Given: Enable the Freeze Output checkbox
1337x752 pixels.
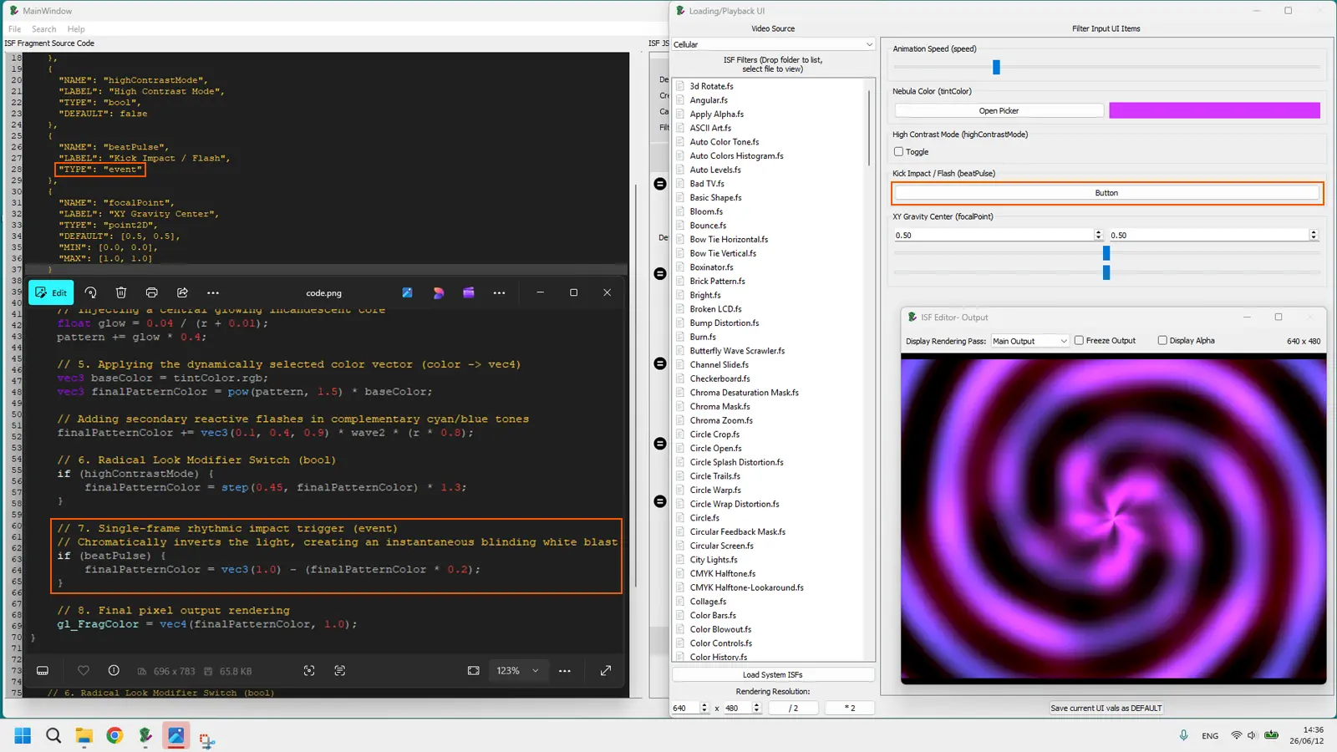Looking at the screenshot, I should click(x=1079, y=341).
